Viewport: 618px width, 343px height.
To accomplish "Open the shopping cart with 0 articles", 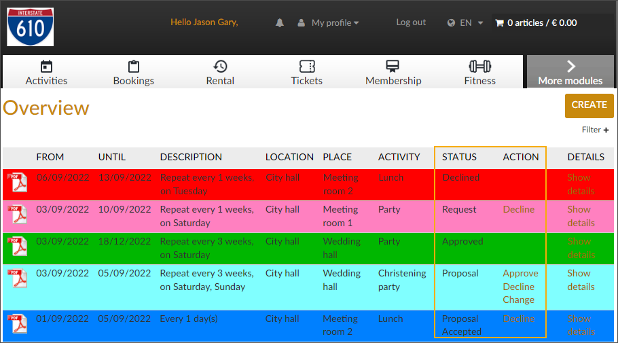I will click(536, 23).
